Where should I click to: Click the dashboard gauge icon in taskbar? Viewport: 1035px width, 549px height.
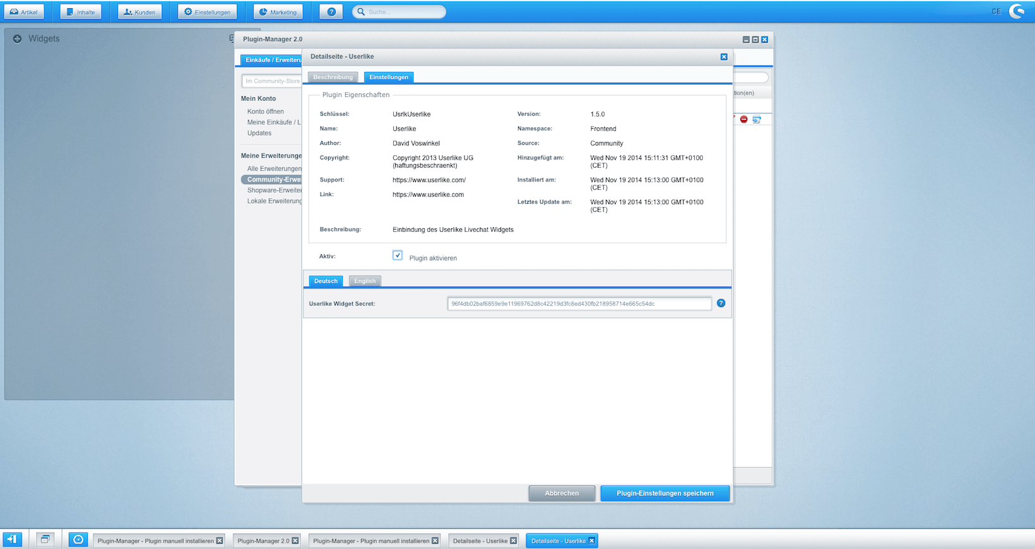click(78, 540)
